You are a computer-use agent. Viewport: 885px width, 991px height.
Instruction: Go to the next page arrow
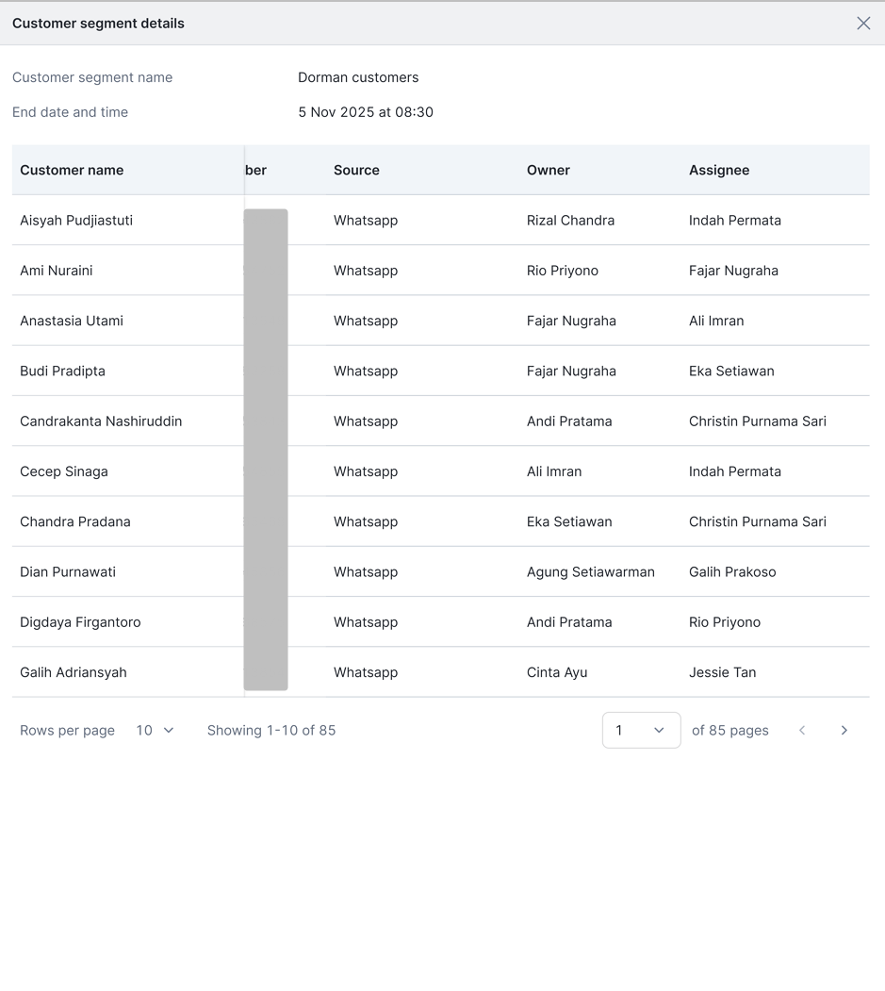[844, 731]
